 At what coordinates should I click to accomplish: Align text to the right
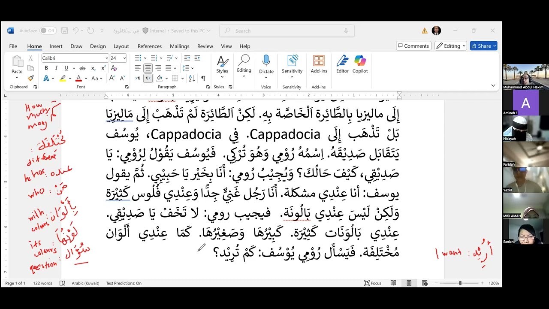point(158,68)
